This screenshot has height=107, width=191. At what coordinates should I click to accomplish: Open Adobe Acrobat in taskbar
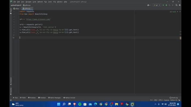(x=122, y=104)
